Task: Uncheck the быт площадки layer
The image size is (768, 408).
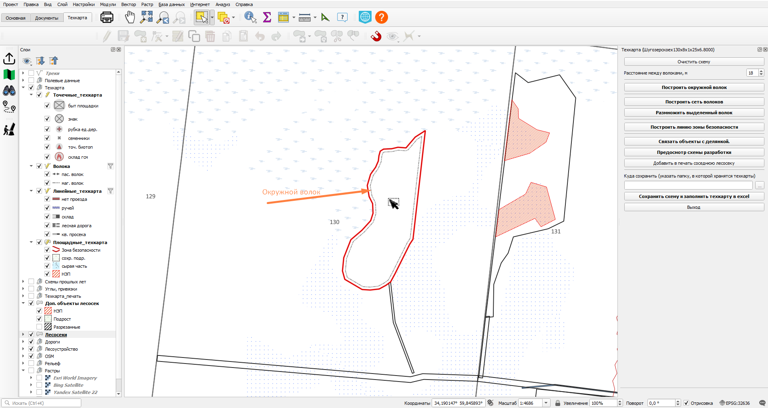Action: tap(47, 105)
